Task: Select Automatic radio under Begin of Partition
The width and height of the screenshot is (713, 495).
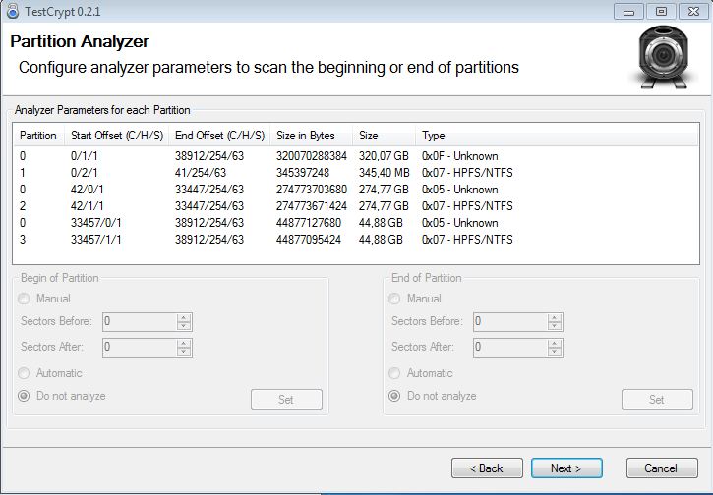Action: [x=24, y=373]
